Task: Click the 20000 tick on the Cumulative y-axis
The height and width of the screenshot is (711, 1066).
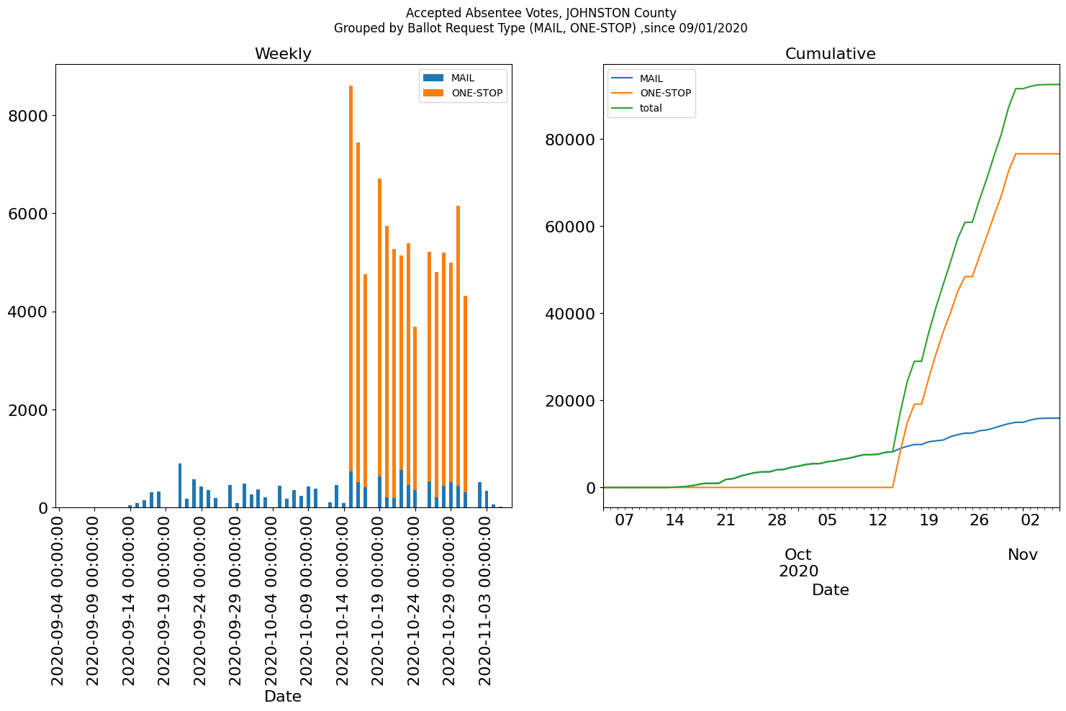Action: click(572, 400)
